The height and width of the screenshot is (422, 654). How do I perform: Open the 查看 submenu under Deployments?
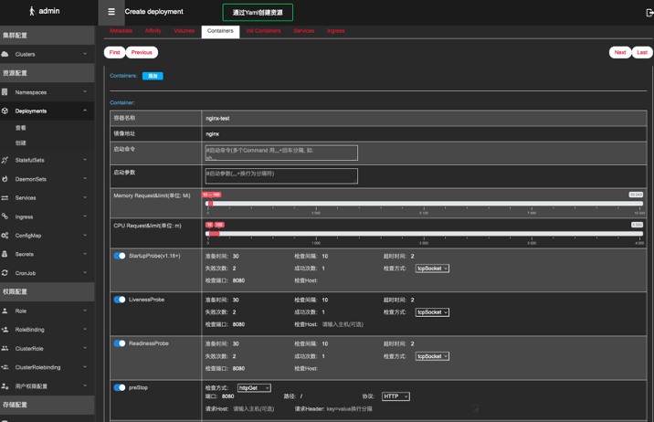click(21, 128)
